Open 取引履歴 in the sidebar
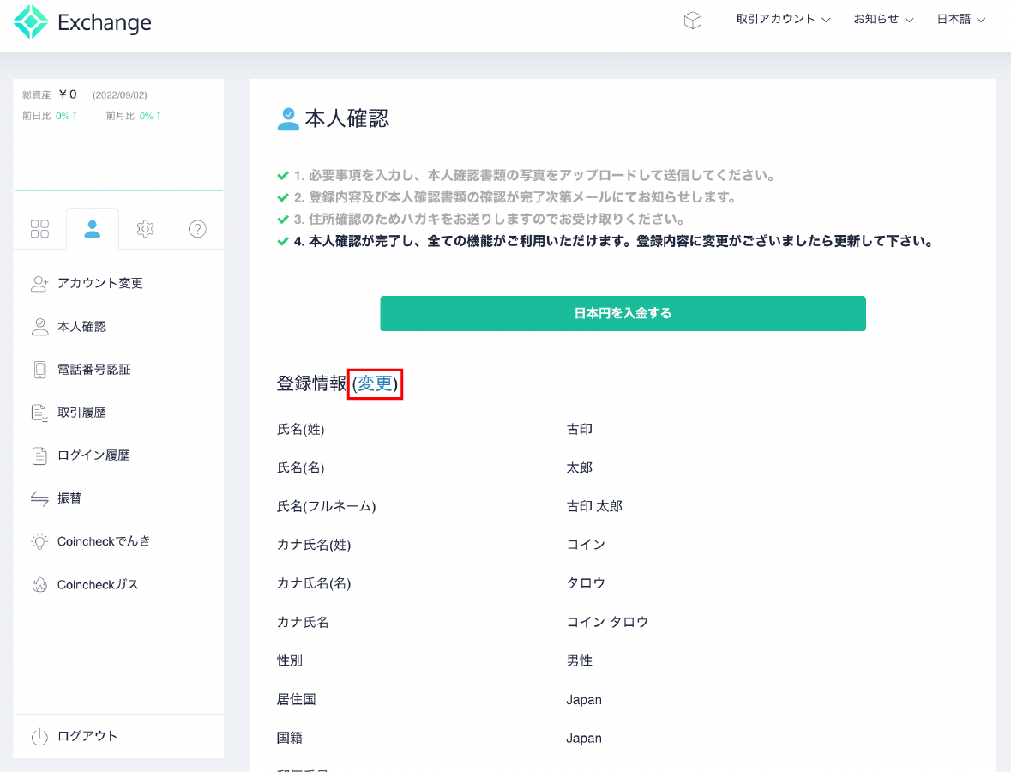Screen dimensions: 1011x772 point(81,413)
